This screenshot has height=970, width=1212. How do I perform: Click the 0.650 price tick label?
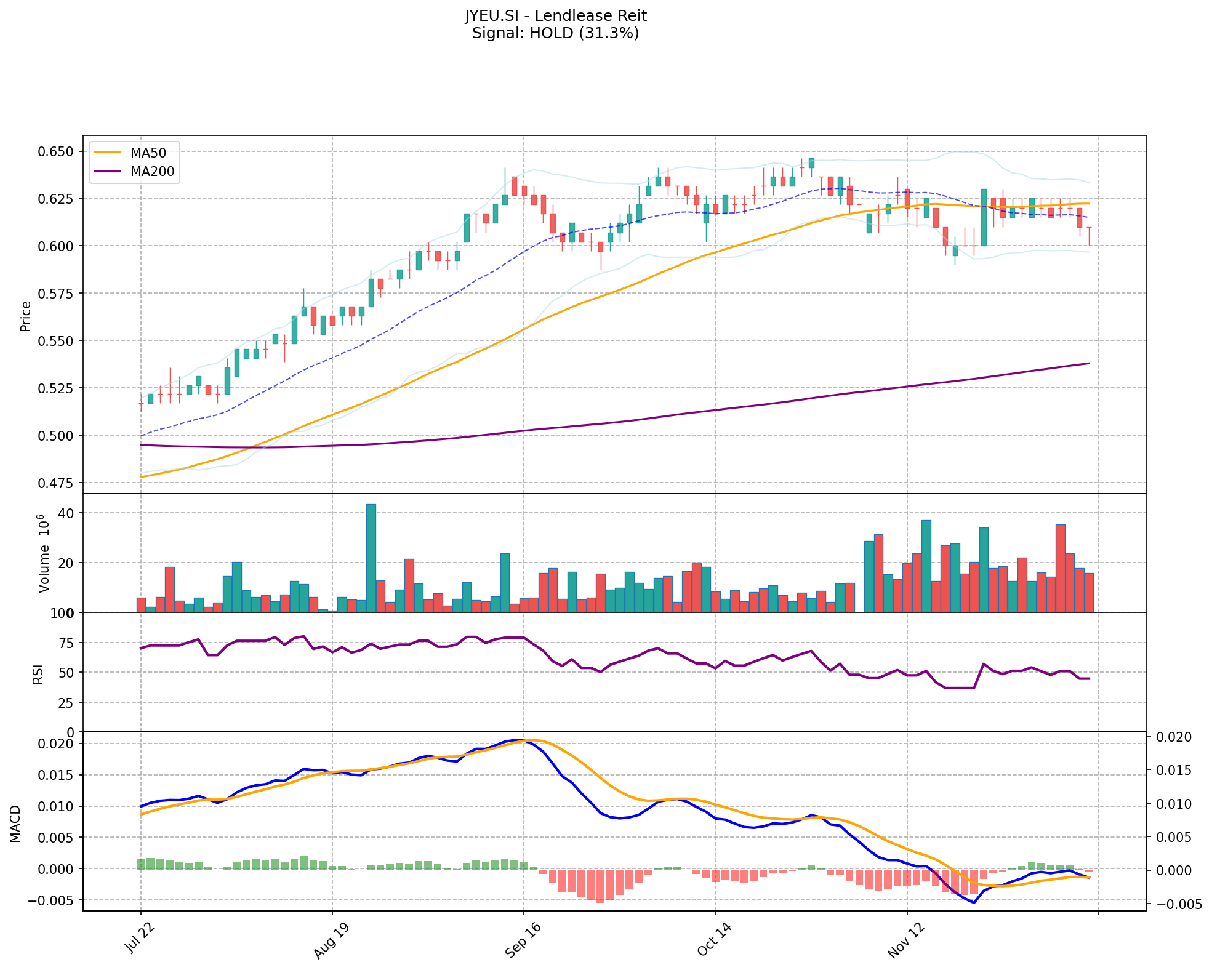coord(55,152)
